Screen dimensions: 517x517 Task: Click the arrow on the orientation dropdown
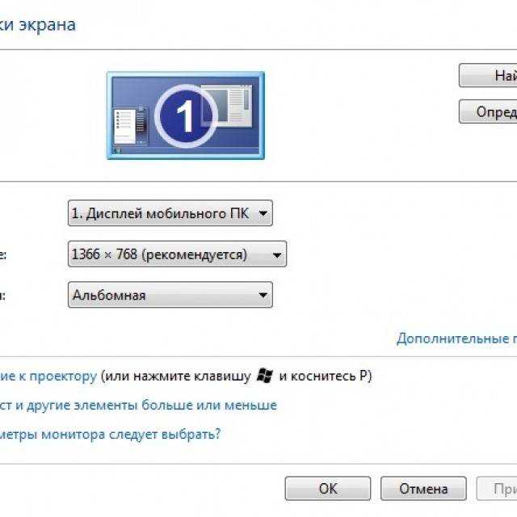coord(263,295)
